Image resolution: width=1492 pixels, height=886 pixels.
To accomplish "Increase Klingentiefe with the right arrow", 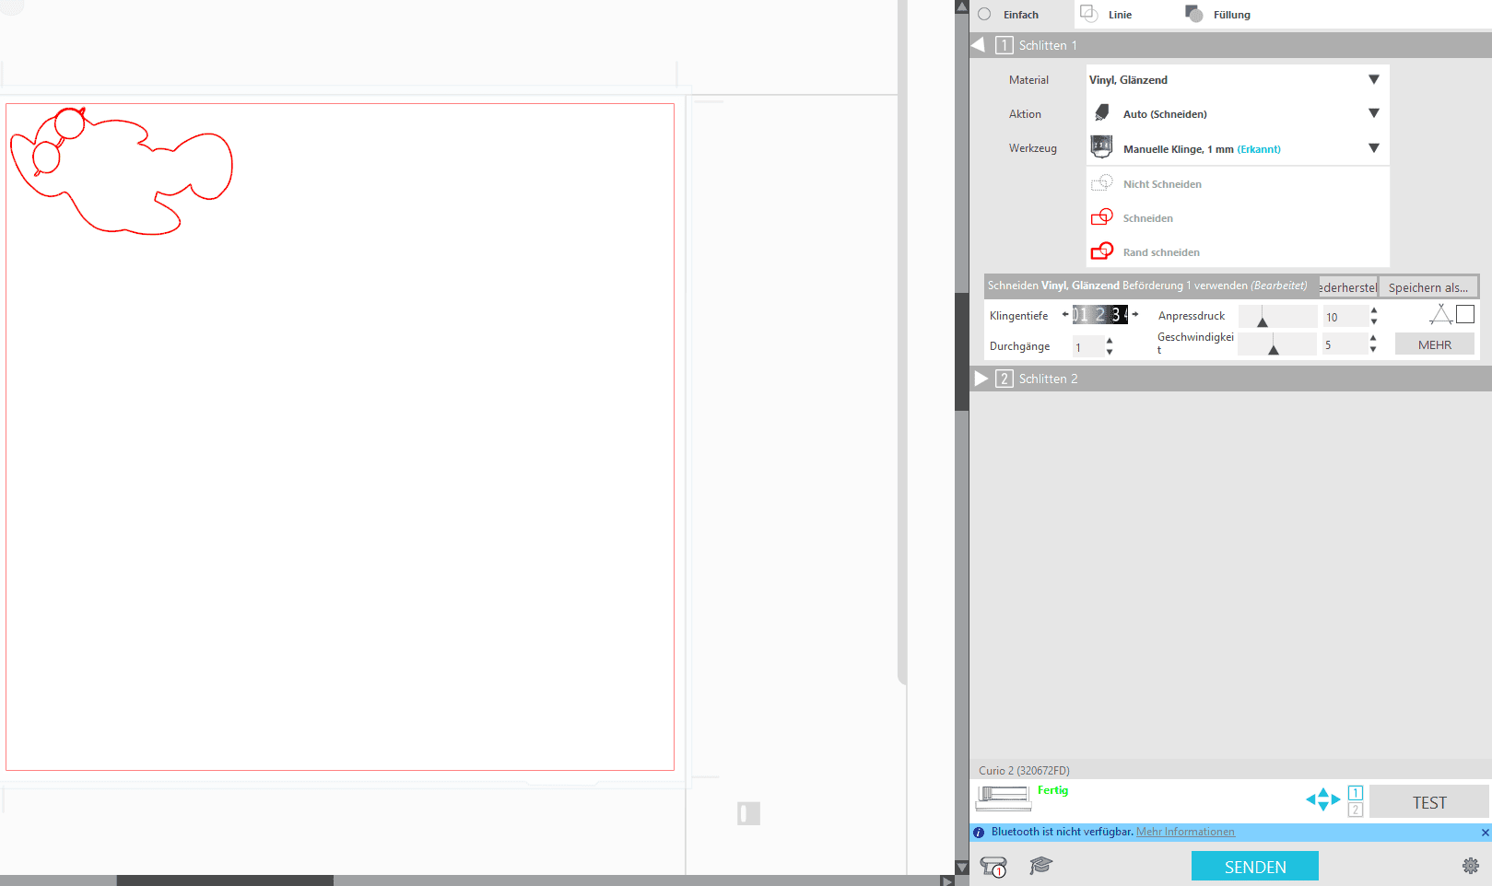I will (x=1135, y=315).
